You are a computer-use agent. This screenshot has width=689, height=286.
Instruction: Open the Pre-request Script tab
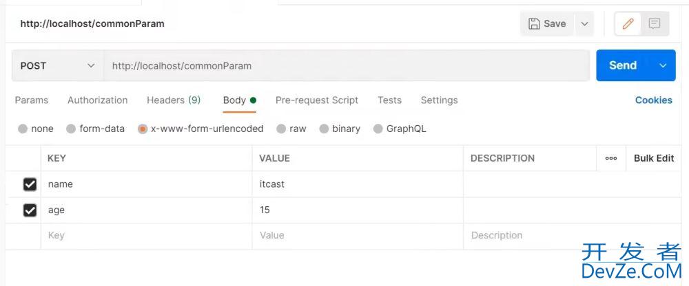[x=317, y=100]
